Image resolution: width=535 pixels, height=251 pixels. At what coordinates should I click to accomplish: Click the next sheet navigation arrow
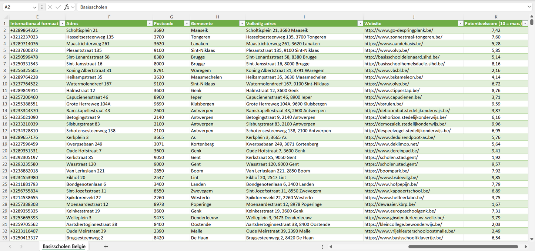click(x=21, y=247)
